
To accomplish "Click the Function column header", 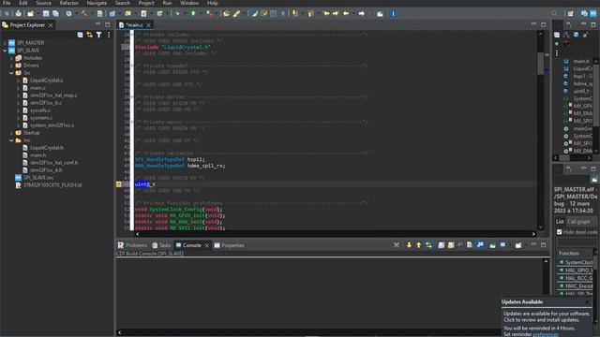I will tap(569, 253).
